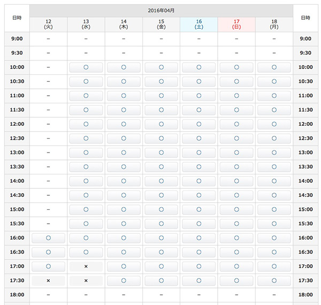Click unavailable 17:00 slot on Wednesday 13
The image size is (321, 305).
pos(86,266)
